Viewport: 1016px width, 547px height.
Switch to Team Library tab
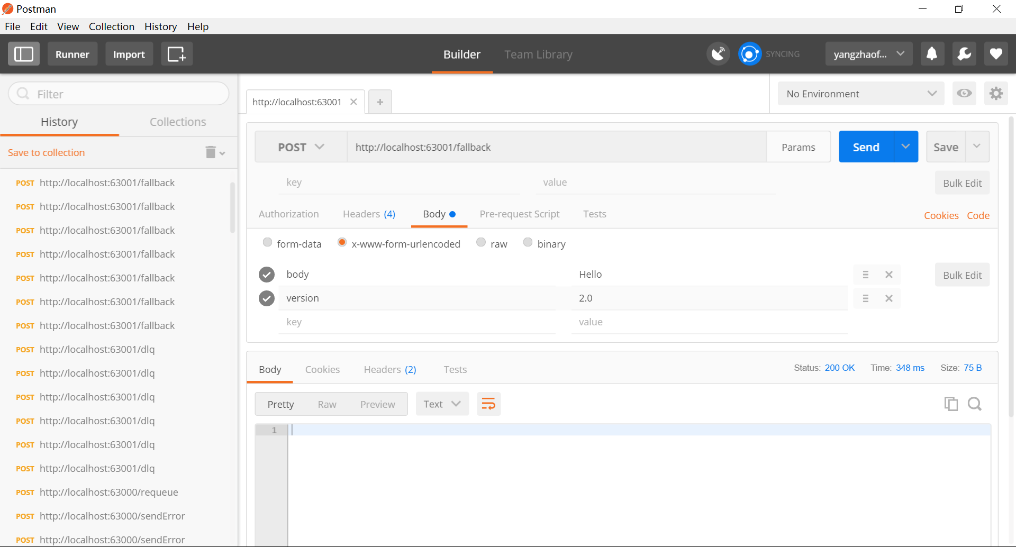[x=538, y=54]
